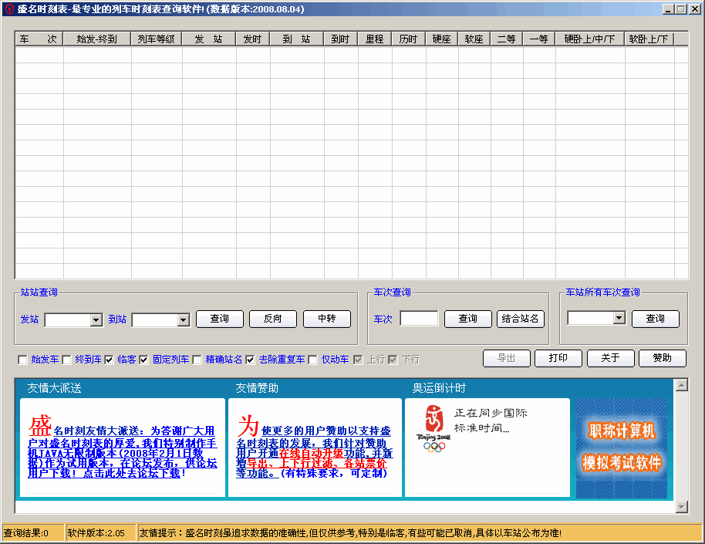Expand the 车站所有车次查询 station dropdown
The height and width of the screenshot is (544, 705).
tap(619, 318)
